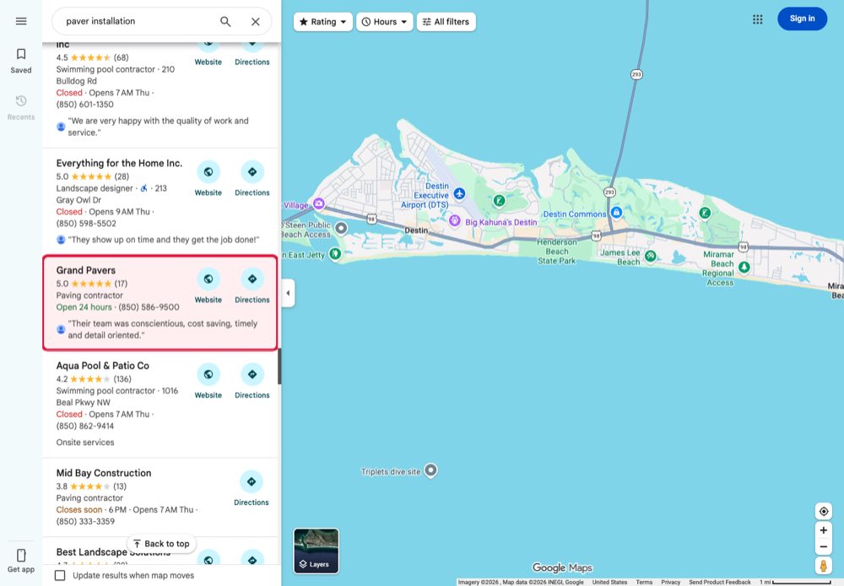Image resolution: width=844 pixels, height=586 pixels.
Task: Select the Grand Pavers listing title
Action: [85, 270]
